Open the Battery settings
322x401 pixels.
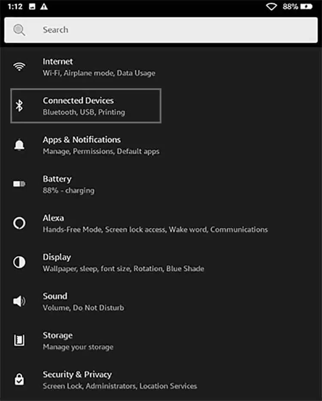[x=161, y=184]
